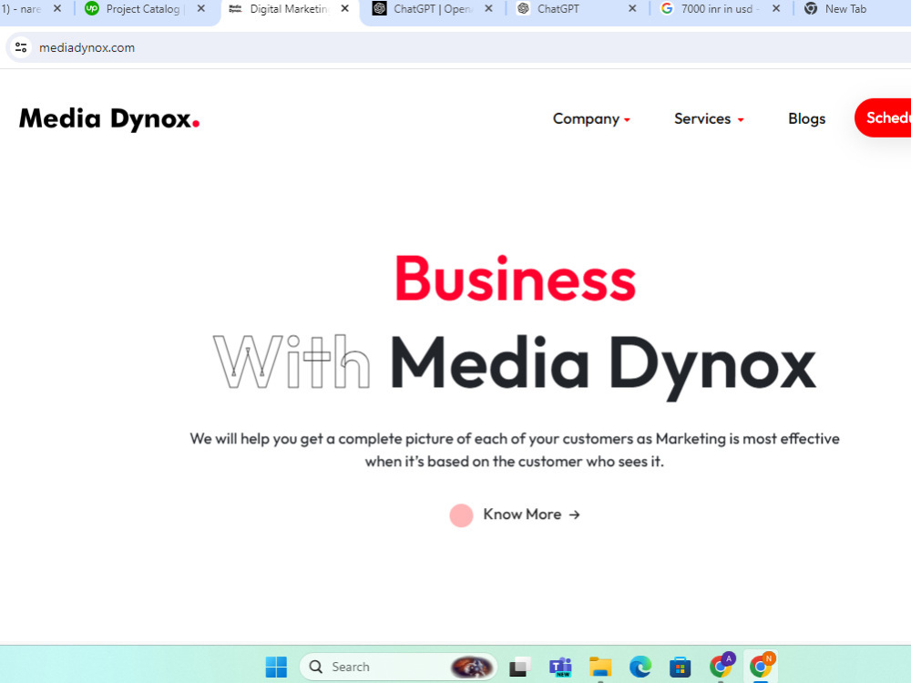The height and width of the screenshot is (683, 911).
Task: Switch to the Project Catalog tab
Action: [143, 9]
